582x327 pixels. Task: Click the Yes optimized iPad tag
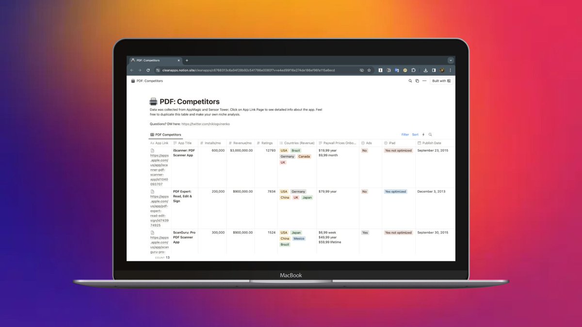(x=395, y=192)
